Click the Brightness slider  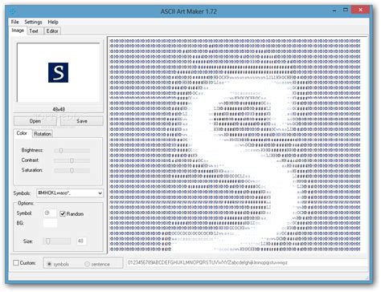pos(72,151)
